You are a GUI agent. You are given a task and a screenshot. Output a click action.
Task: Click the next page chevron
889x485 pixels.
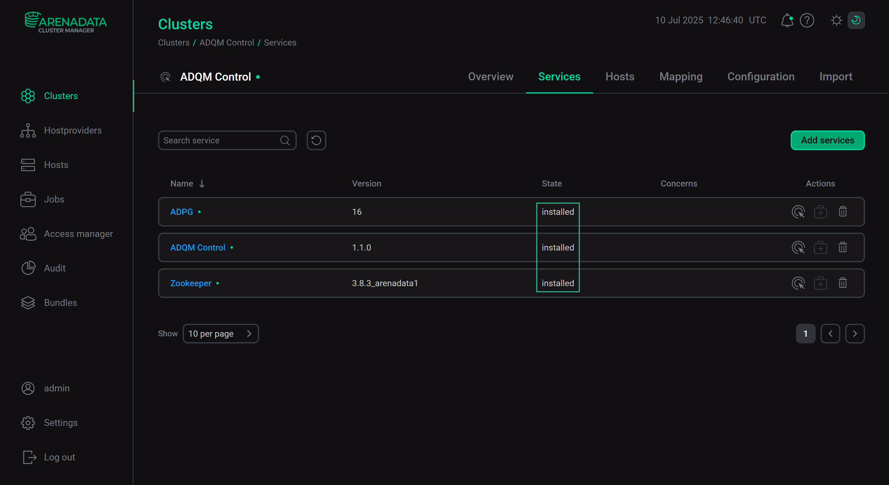855,333
